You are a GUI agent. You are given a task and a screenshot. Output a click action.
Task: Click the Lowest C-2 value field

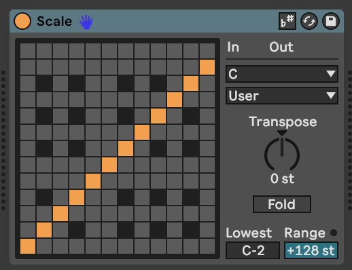(x=253, y=250)
